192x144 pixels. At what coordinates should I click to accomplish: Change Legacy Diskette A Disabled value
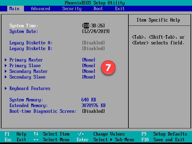tap(93, 43)
